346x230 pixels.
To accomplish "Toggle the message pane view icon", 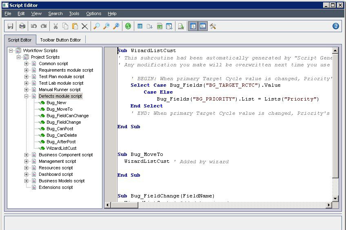I will (203, 26).
